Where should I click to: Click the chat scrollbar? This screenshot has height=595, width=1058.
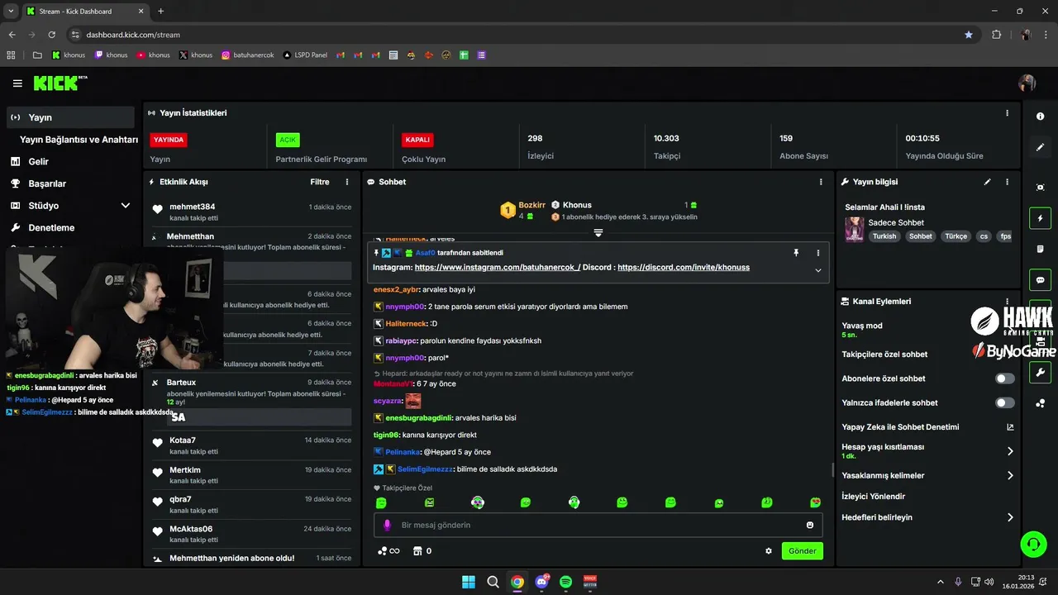(x=832, y=469)
